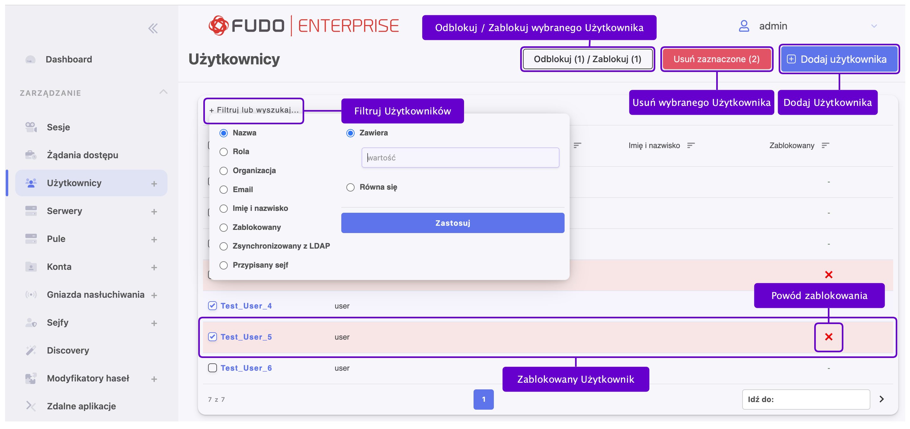Click sort icon beside Imię i nazwisko
This screenshot has height=429, width=910.
coord(691,146)
